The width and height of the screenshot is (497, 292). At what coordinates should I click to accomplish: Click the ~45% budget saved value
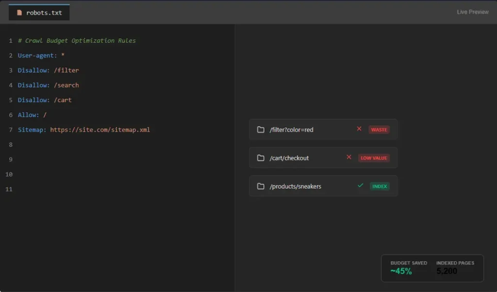[x=401, y=271]
